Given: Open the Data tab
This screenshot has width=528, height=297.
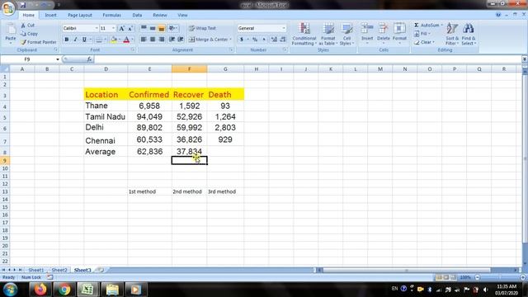Looking at the screenshot, I should pyautogui.click(x=137, y=15).
